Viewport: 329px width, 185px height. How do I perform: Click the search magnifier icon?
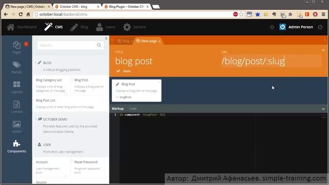coord(99,45)
